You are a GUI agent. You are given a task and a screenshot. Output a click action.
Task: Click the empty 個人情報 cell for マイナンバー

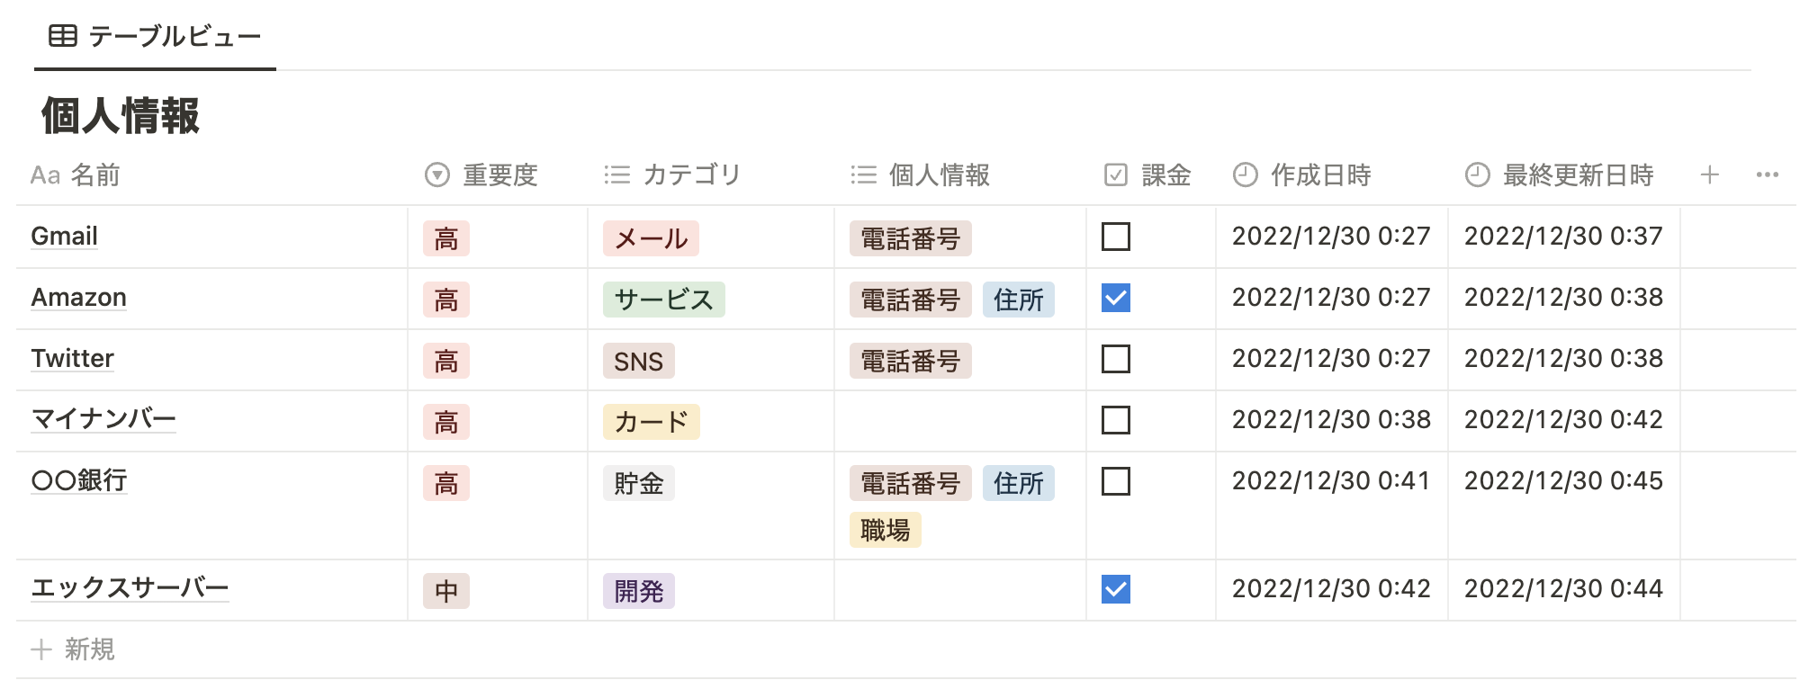pos(959,421)
